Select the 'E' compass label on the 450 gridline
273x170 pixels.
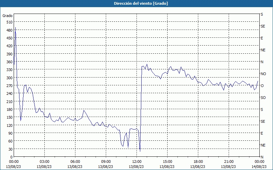point(262,38)
